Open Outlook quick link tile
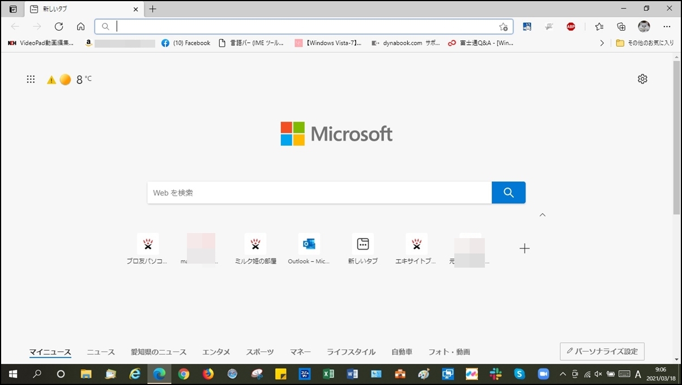Screen dimensions: 682x385 tap(309, 249)
